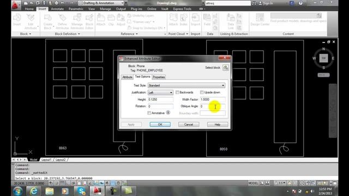Click the Help question mark icon
The image size is (349, 196).
300,3
